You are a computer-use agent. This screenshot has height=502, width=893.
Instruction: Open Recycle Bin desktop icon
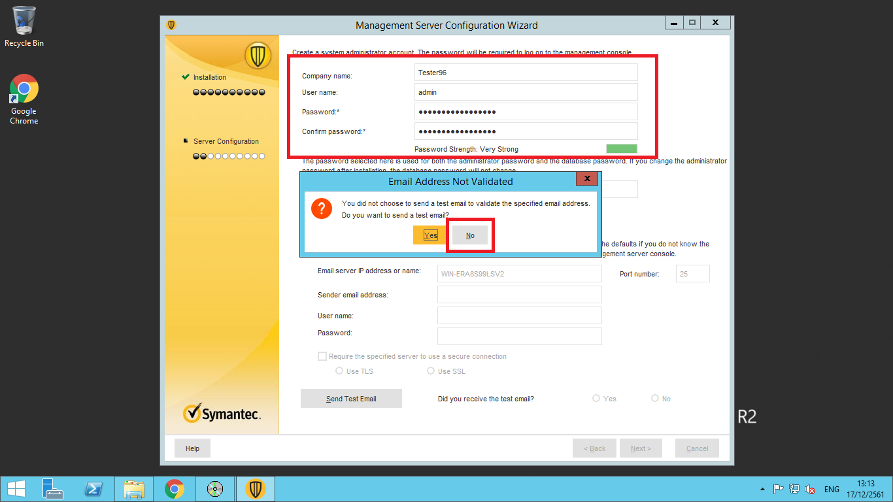24,26
